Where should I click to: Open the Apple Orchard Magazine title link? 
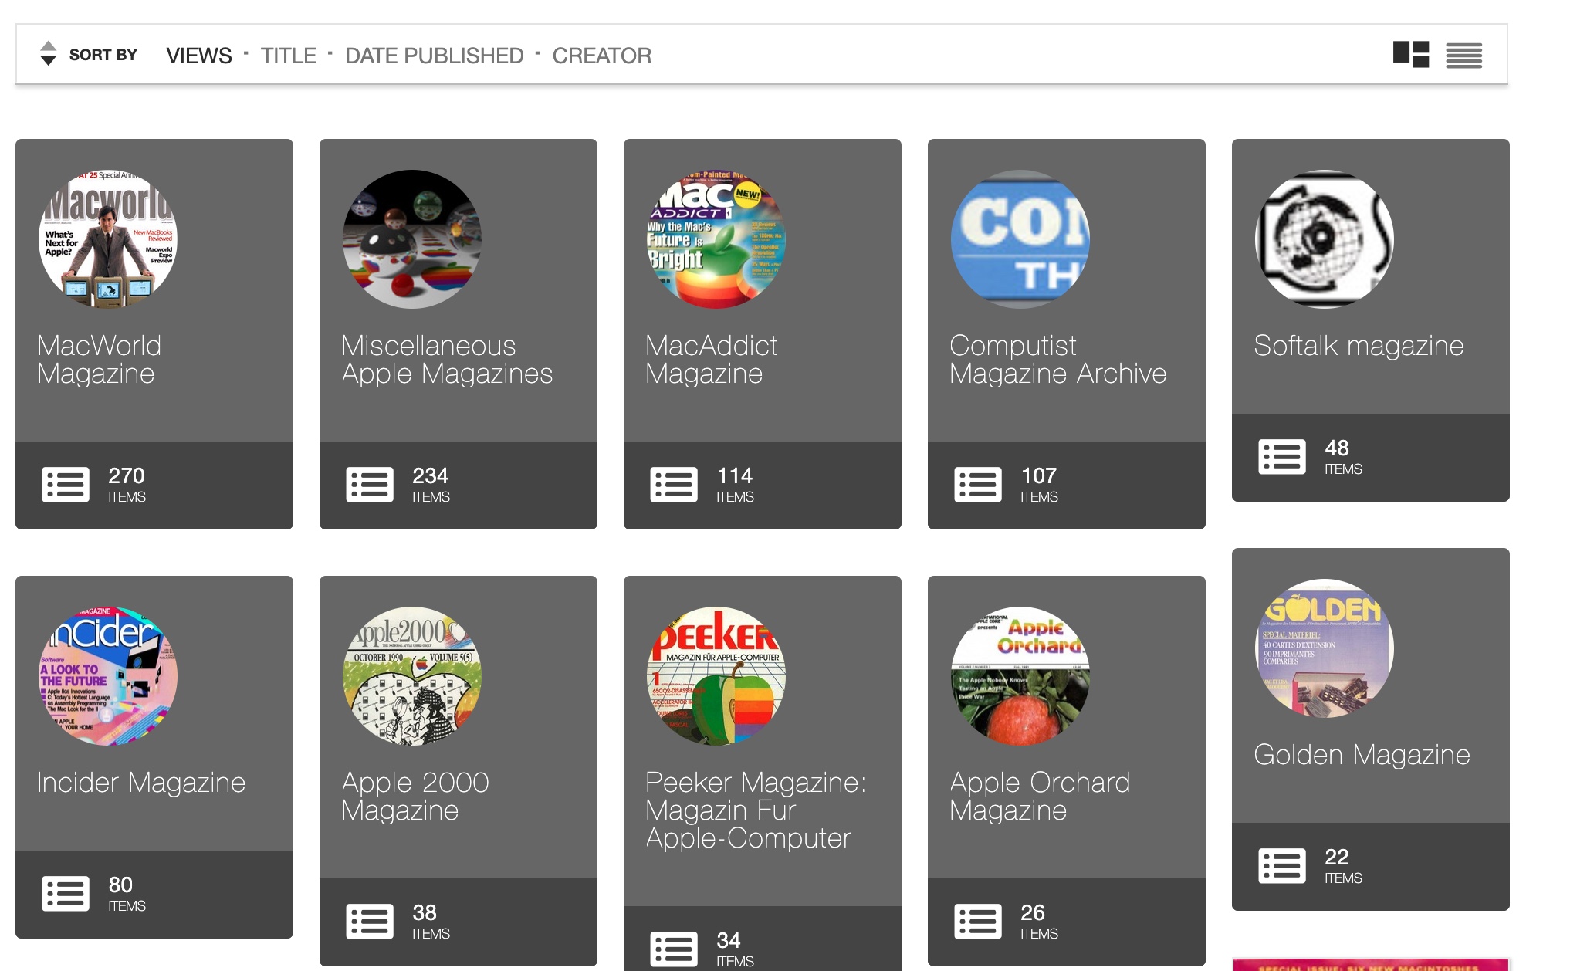tap(1039, 797)
